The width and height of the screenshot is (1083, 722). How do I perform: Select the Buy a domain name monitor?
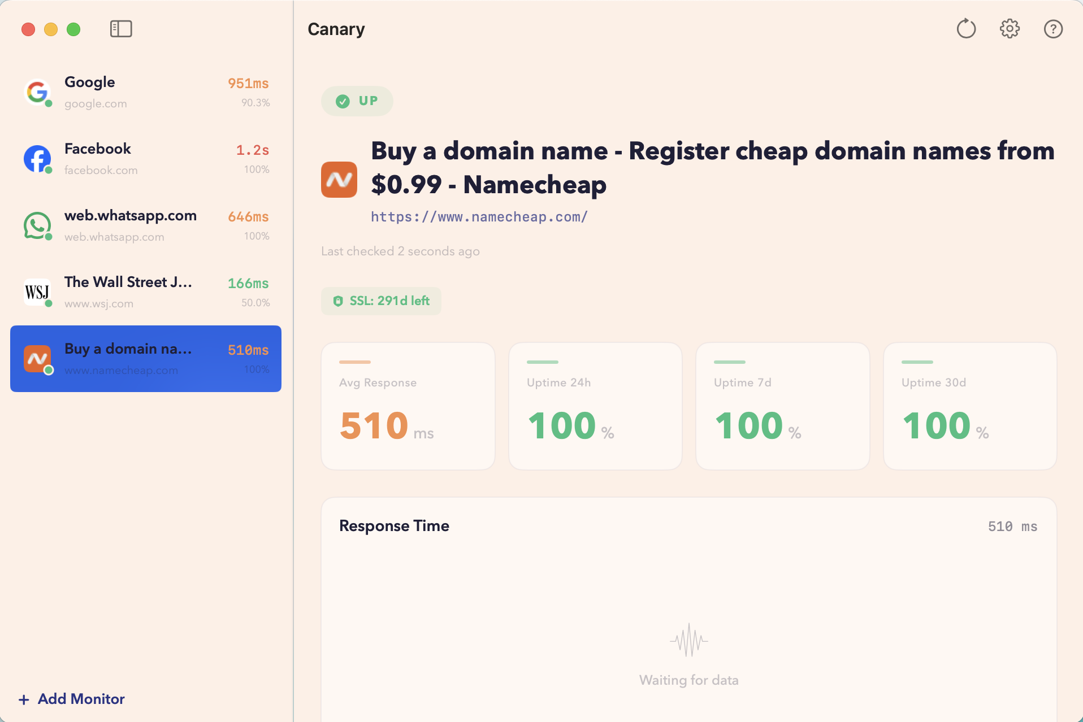pyautogui.click(x=146, y=359)
